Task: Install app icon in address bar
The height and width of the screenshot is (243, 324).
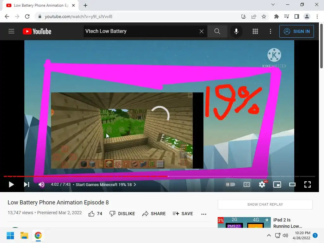Action: pos(244,16)
